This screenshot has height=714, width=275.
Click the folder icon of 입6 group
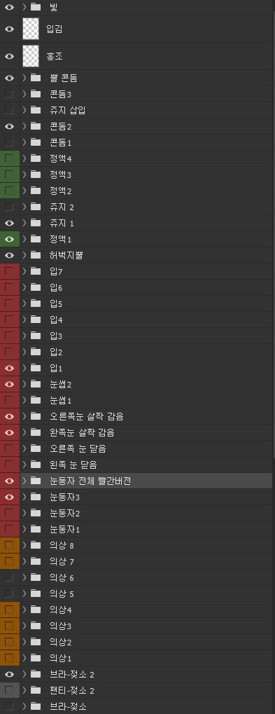(x=36, y=287)
